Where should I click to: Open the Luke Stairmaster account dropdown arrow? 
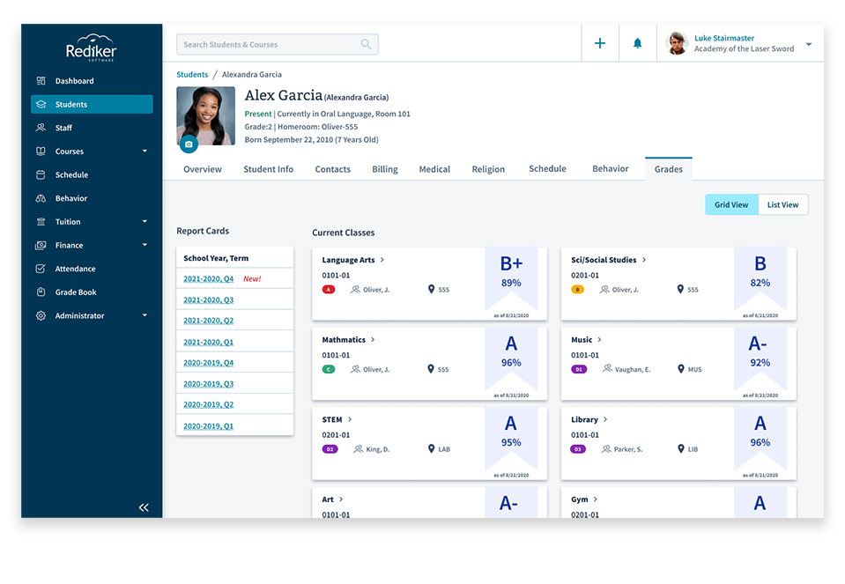[x=808, y=44]
